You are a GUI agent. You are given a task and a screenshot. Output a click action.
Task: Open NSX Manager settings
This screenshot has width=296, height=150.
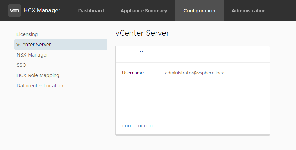(x=32, y=55)
